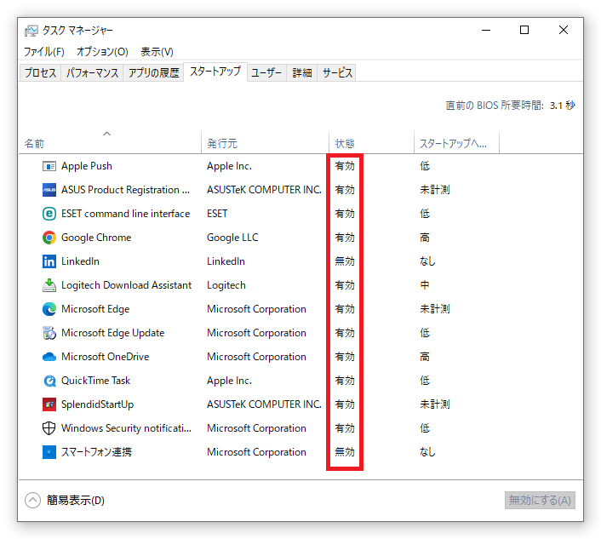
Task: Click the ASUS Product Registration icon
Action: click(49, 190)
